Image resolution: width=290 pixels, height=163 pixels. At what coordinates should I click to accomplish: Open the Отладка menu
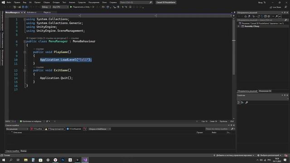pyautogui.click(x=56, y=2)
